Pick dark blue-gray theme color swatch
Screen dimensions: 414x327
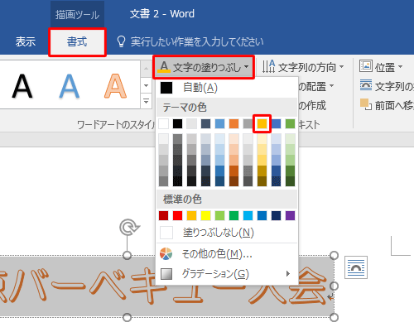tap(206, 124)
